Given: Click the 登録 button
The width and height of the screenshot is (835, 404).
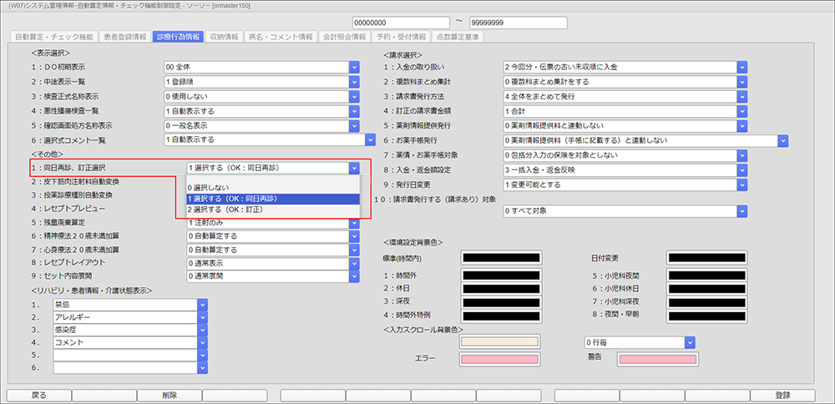Looking at the screenshot, I should [782, 396].
